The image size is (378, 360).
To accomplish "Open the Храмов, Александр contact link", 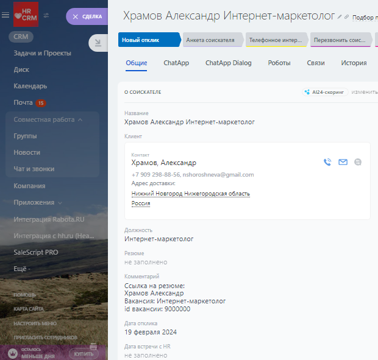I will click(164, 163).
